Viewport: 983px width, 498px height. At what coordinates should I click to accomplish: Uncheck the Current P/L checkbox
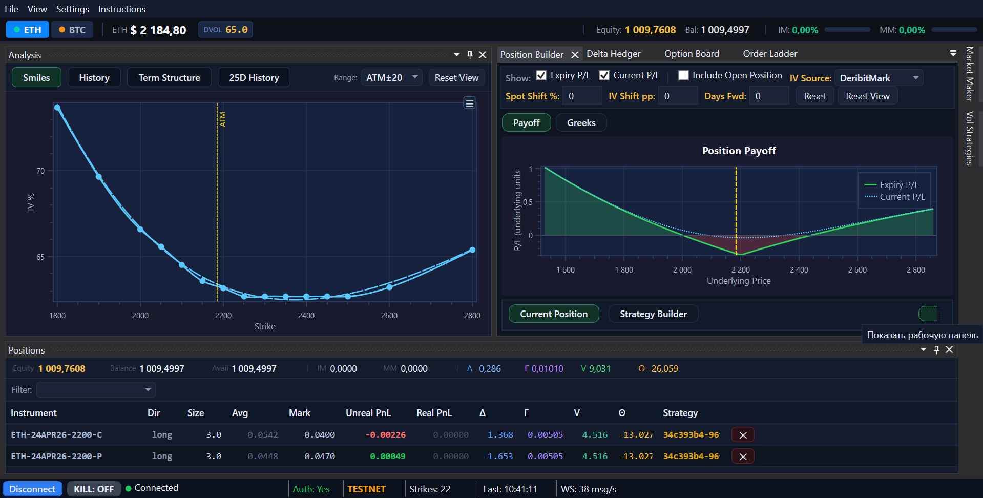click(604, 75)
